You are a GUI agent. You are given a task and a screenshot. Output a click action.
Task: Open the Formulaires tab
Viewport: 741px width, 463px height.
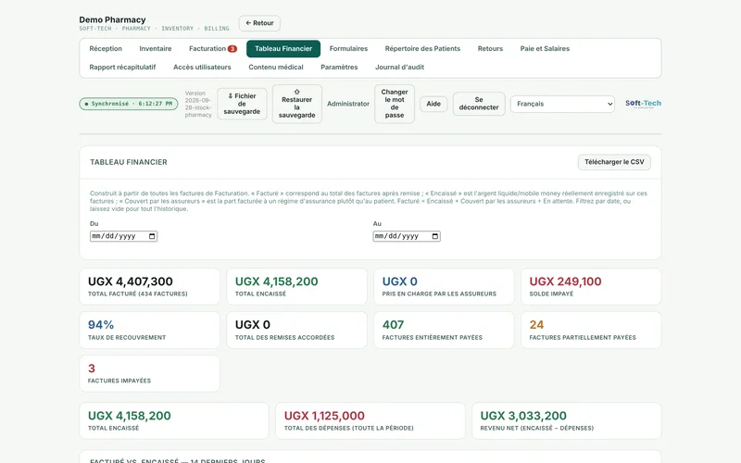(x=348, y=49)
